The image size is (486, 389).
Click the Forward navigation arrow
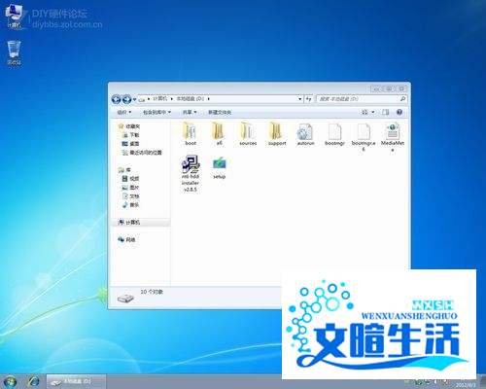(x=127, y=99)
